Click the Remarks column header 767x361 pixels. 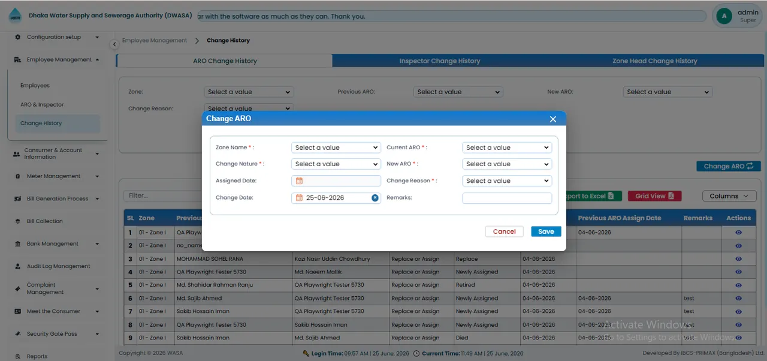click(x=697, y=218)
